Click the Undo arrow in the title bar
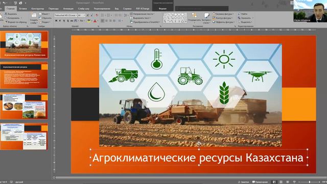This screenshot has width=327, height=184. tap(4, 3)
